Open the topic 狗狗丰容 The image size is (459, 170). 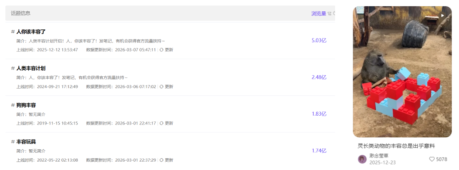[x=26, y=105]
